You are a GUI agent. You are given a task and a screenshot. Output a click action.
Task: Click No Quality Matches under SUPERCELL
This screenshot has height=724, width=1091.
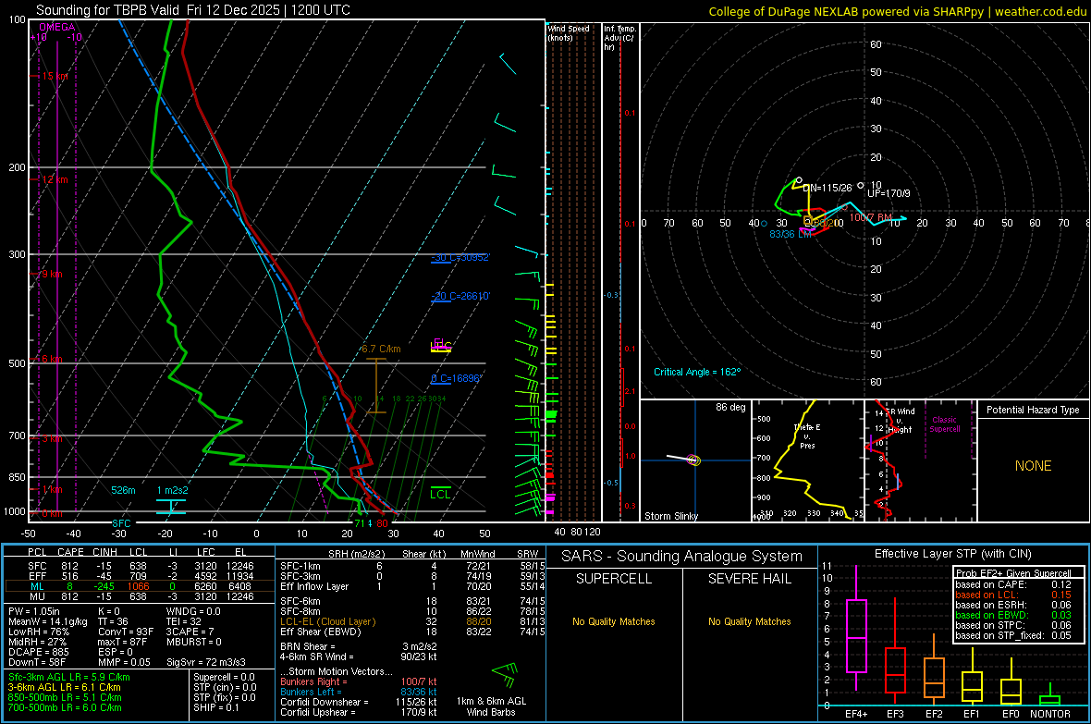(x=614, y=621)
